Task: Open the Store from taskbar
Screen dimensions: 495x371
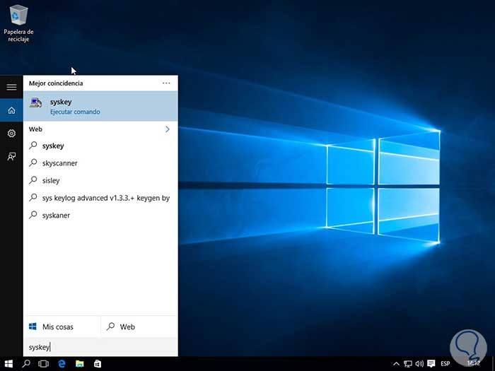Action: point(98,364)
